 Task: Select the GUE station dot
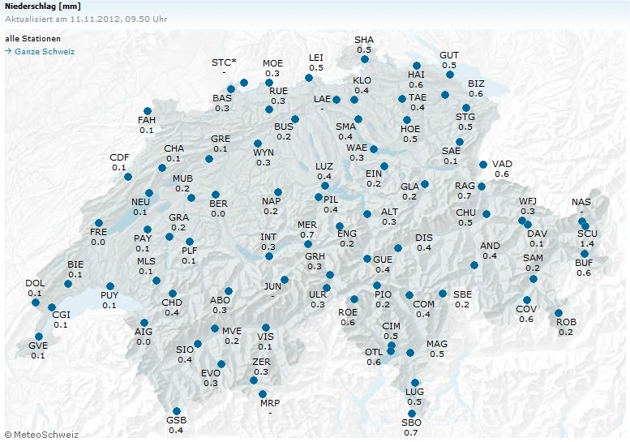click(367, 259)
